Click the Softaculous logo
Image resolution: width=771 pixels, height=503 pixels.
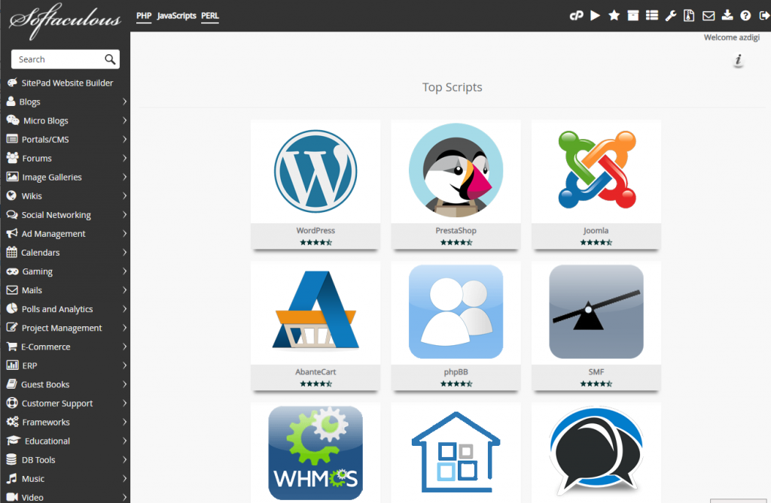(x=65, y=20)
